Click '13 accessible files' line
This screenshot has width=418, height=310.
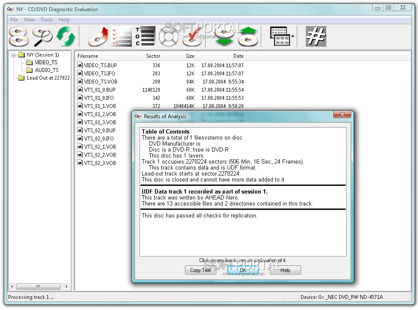[x=227, y=204]
